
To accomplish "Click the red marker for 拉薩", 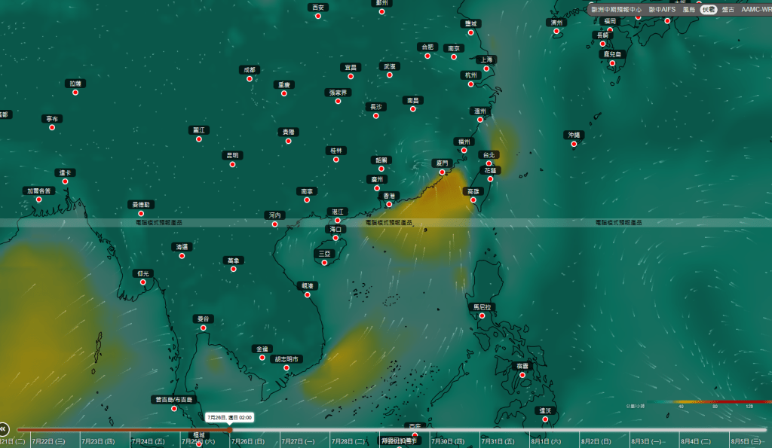I will tap(75, 93).
